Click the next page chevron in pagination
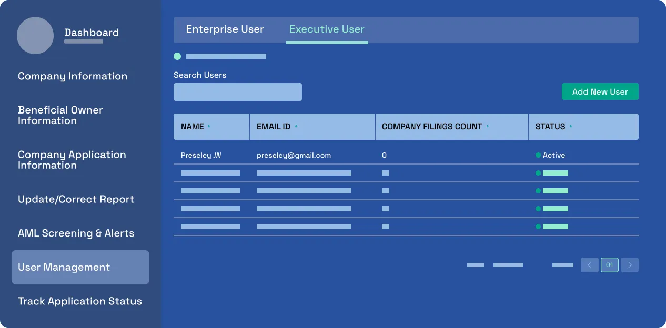This screenshot has width=666, height=328. (x=629, y=265)
